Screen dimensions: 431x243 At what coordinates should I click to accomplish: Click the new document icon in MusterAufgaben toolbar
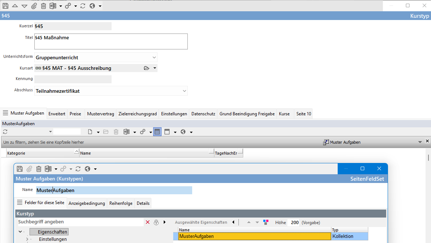click(x=90, y=132)
